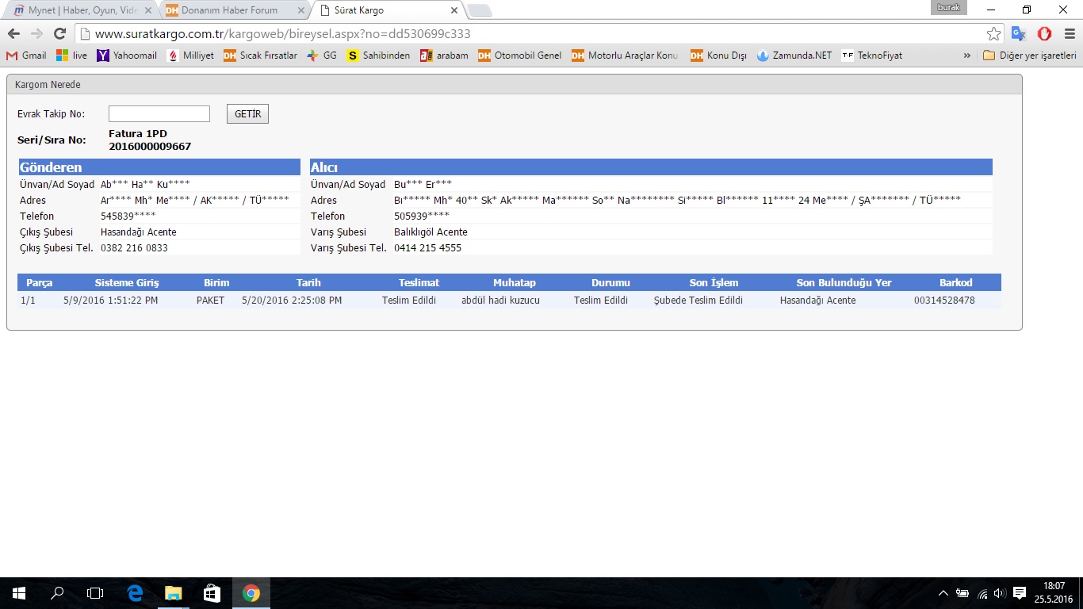Open the Diğer yer işaretleri folder
Viewport: 1083px width, 609px height.
tap(1029, 56)
